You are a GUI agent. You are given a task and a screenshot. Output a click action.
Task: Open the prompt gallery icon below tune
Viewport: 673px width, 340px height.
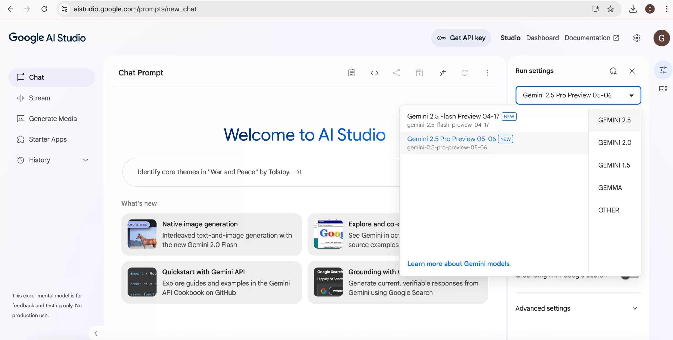[663, 89]
